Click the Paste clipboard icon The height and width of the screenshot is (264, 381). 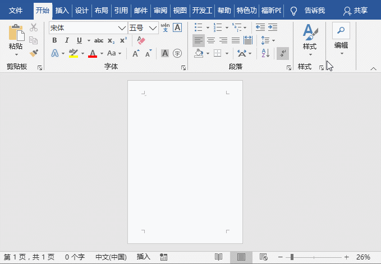pos(16,33)
